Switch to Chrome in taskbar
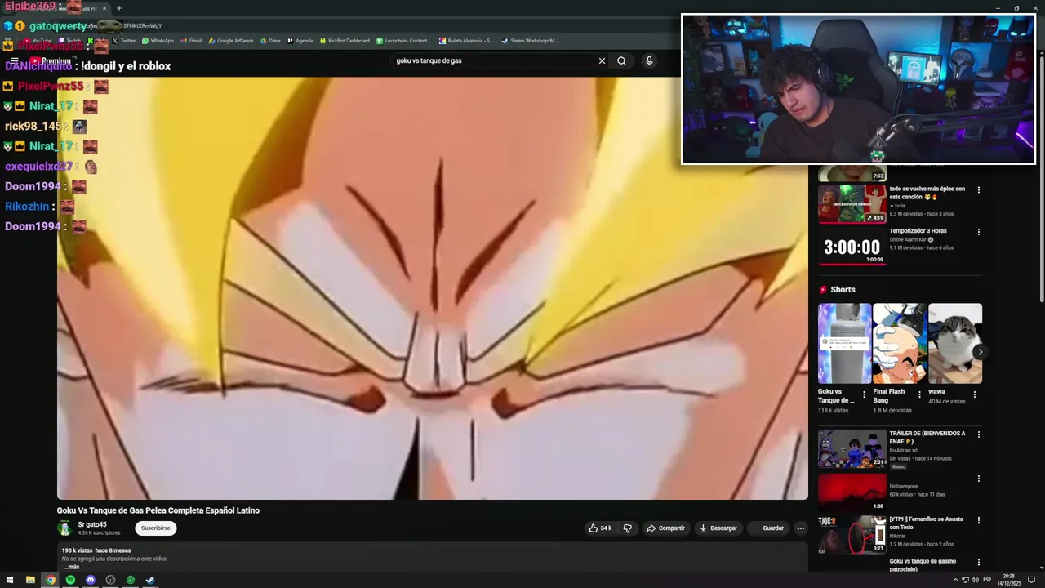Image resolution: width=1045 pixels, height=588 pixels. [51, 580]
